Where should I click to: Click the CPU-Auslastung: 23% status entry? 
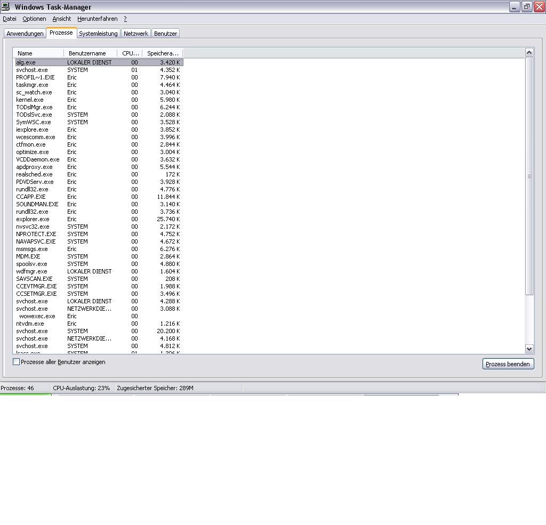point(82,388)
